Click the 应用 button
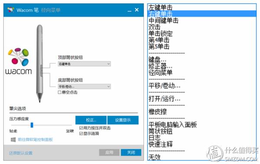This screenshot has height=164, width=260. [x=109, y=152]
